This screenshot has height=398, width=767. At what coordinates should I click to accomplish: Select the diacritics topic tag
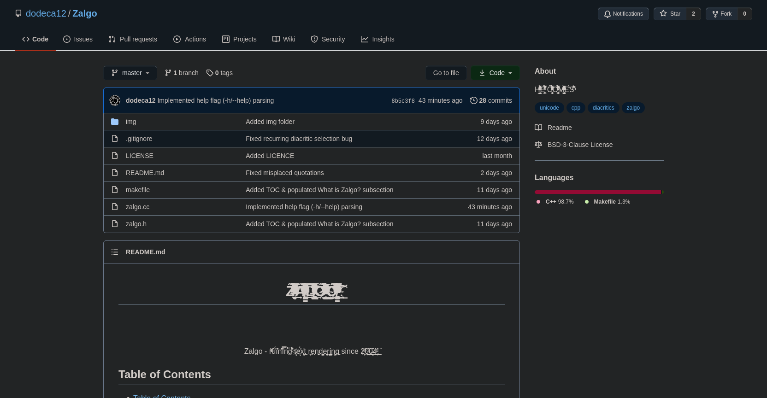(603, 108)
